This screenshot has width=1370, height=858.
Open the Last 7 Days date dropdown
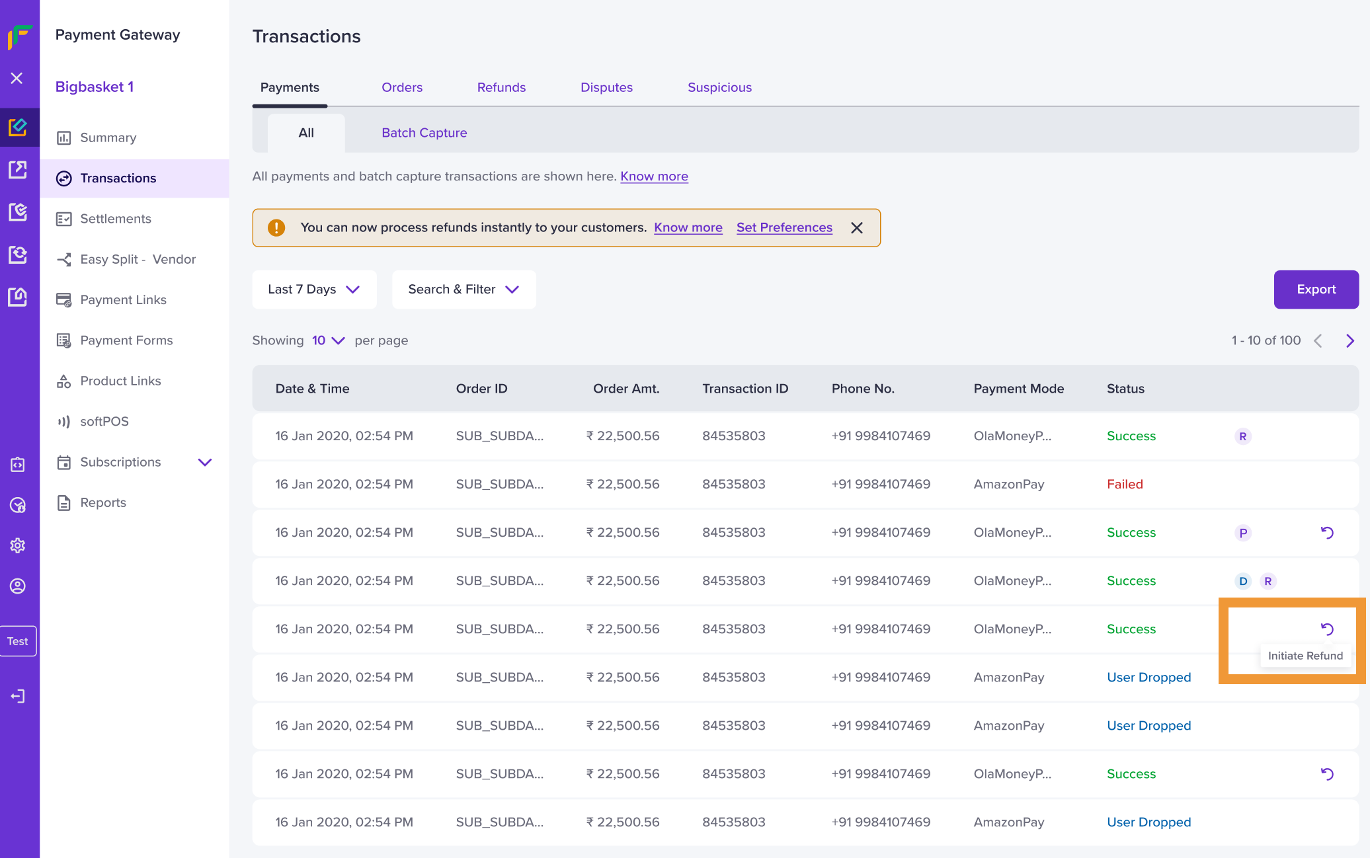(314, 290)
